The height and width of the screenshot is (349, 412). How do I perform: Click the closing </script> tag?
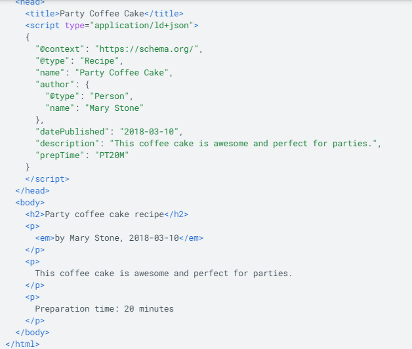coord(47,179)
